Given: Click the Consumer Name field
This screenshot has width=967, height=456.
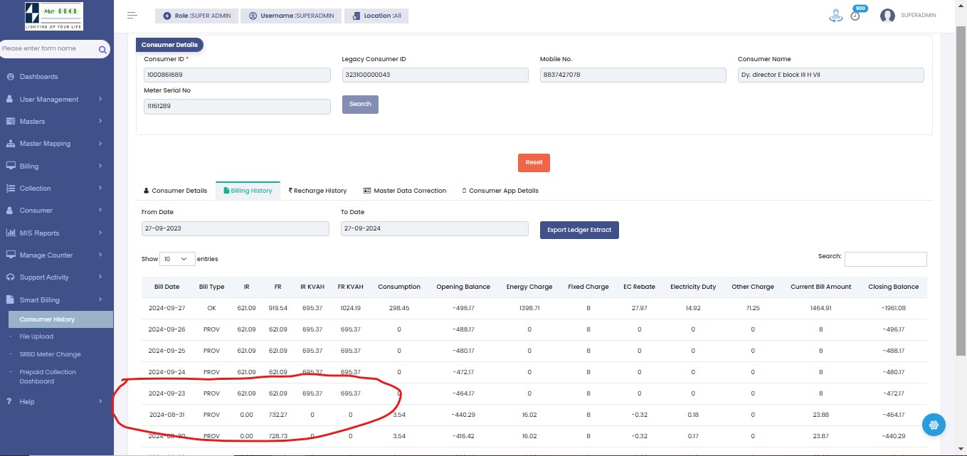Looking at the screenshot, I should point(831,75).
